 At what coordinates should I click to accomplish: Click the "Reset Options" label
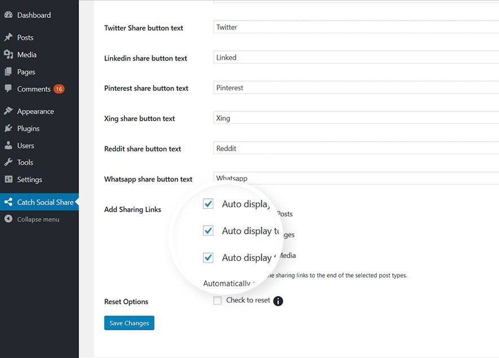[x=126, y=302]
